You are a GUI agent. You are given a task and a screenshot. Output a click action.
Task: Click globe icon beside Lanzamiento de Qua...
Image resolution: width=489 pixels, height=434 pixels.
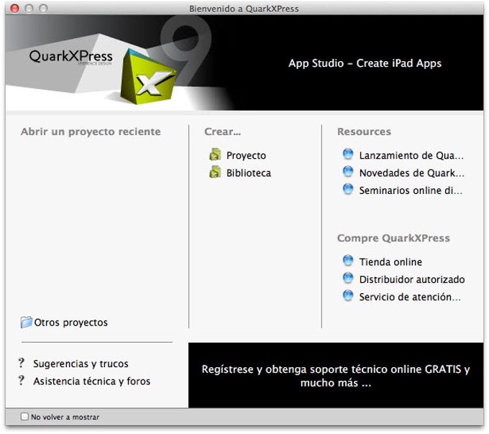click(x=348, y=154)
